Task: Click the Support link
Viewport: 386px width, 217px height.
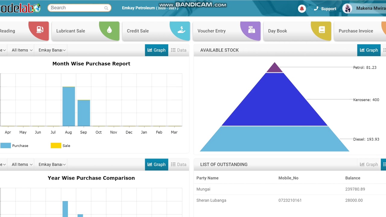Action: 328,9
